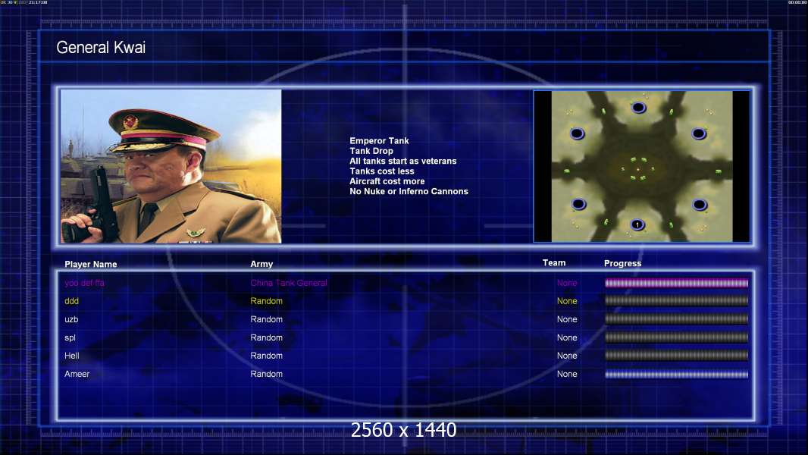Click the start position marker numbered 1

pyautogui.click(x=637, y=224)
